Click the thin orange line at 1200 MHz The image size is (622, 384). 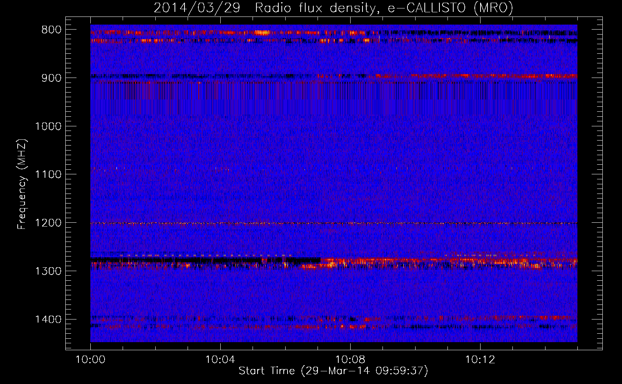click(x=334, y=223)
